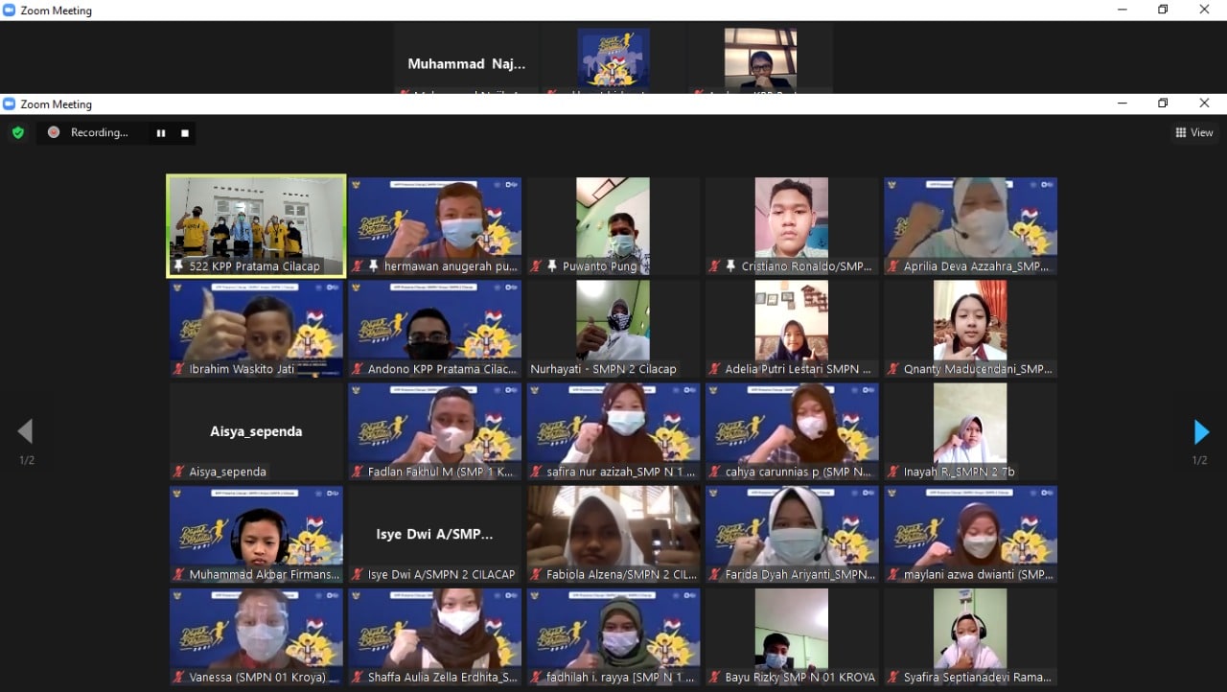Click the Recording... status label
This screenshot has width=1227, height=692.
[99, 133]
